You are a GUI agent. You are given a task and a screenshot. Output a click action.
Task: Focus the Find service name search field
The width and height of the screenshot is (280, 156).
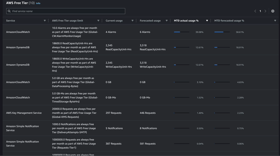pyautogui.click(x=66, y=11)
